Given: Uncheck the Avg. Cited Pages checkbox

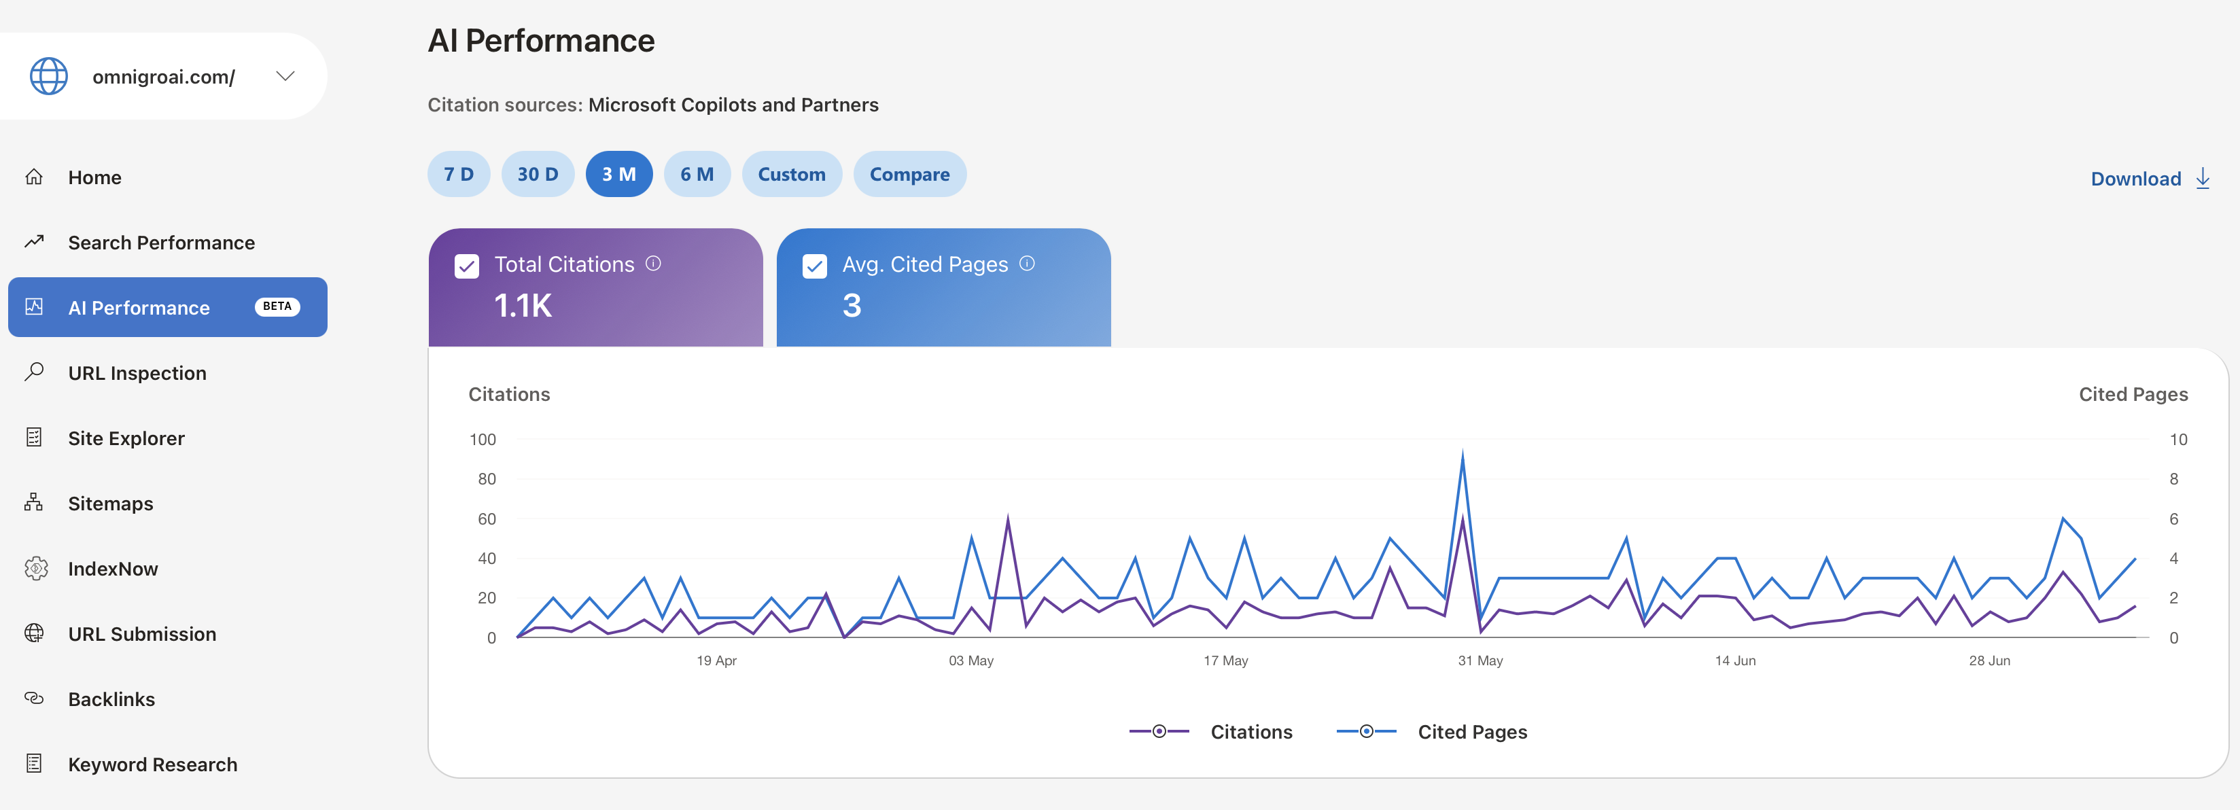Looking at the screenshot, I should pos(815,266).
